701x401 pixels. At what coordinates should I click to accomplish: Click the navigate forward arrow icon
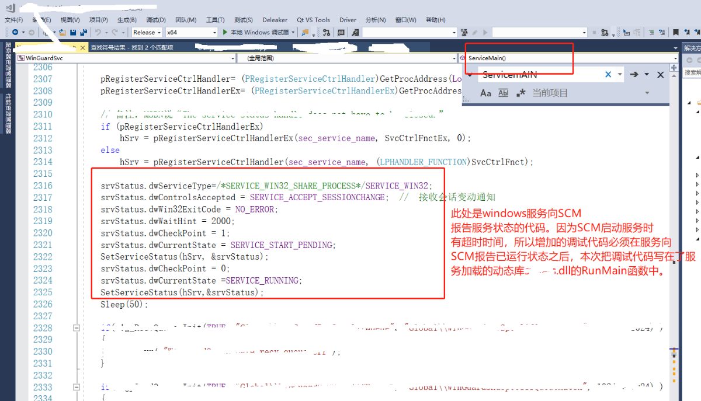click(31, 32)
